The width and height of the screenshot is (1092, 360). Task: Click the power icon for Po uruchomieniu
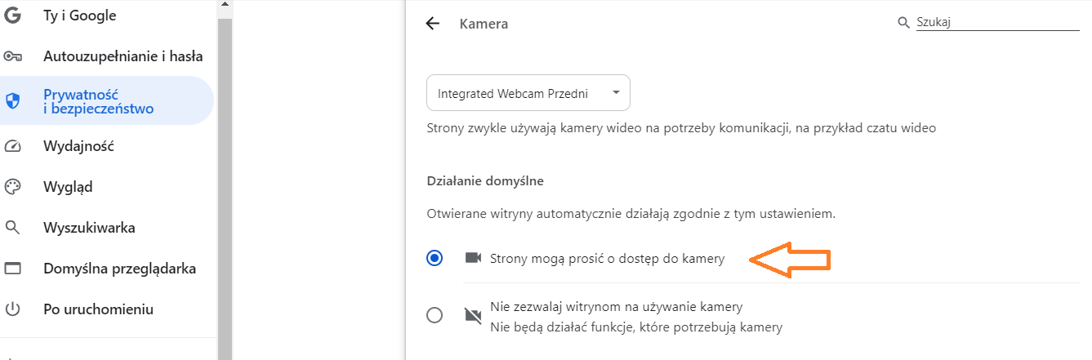pyautogui.click(x=12, y=309)
